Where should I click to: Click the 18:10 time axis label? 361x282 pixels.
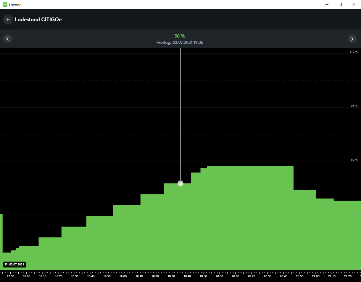(43, 276)
